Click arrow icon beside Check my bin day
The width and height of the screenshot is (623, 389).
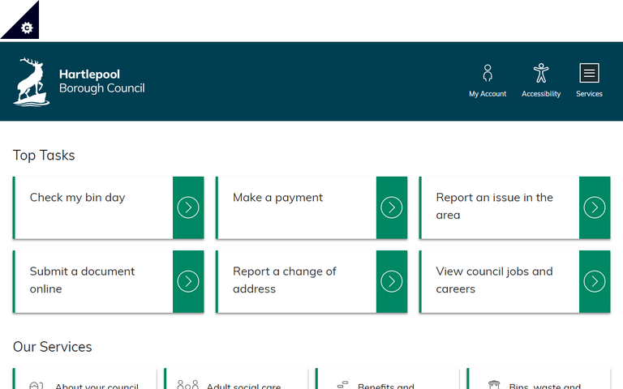click(x=188, y=208)
